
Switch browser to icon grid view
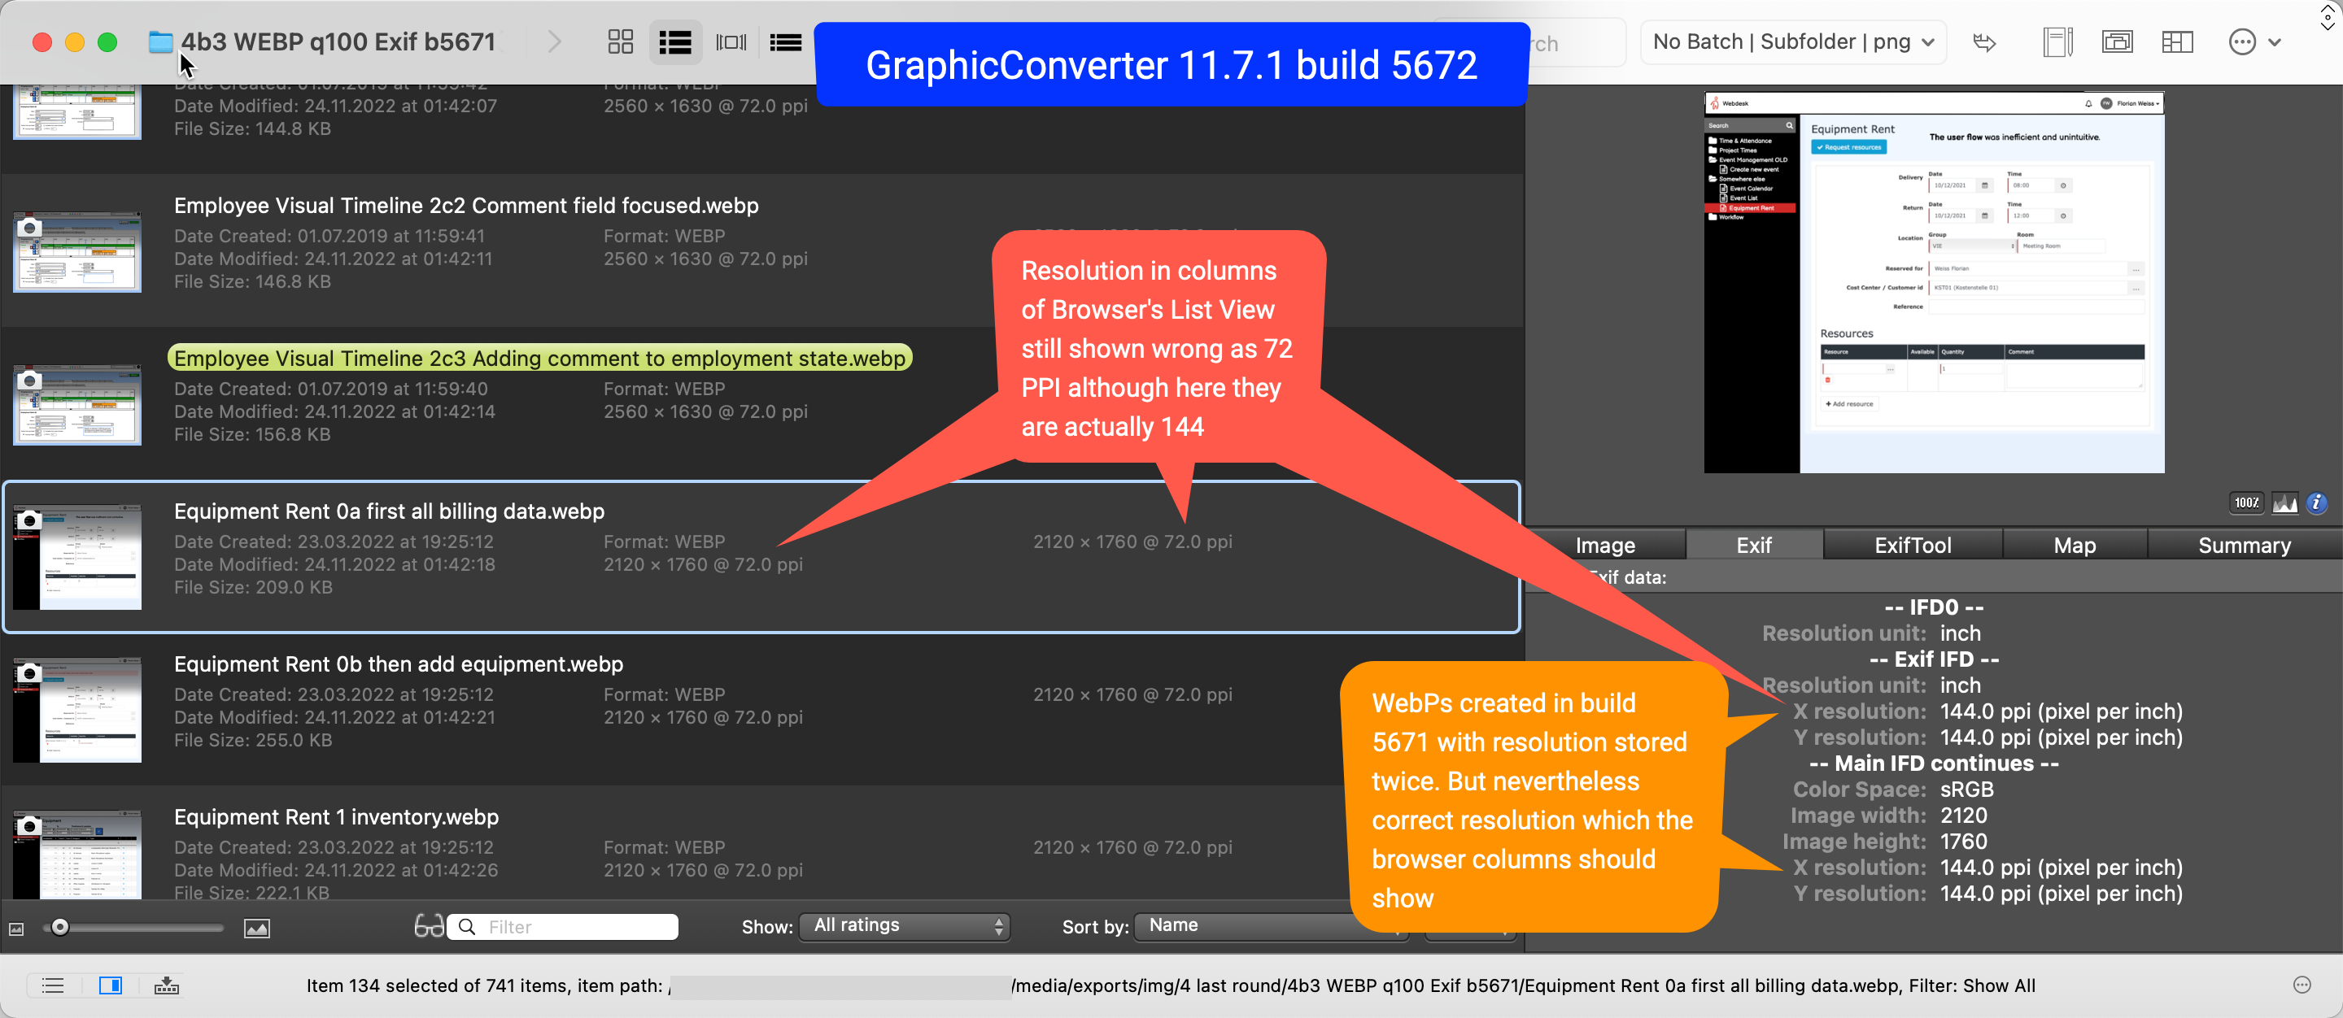[x=620, y=41]
